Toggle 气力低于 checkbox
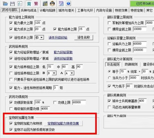154x138 pixels. (109, 86)
